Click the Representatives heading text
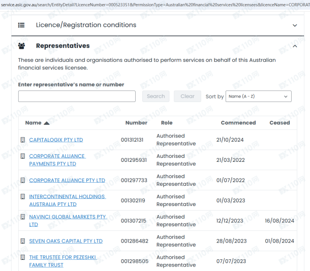 (63, 46)
